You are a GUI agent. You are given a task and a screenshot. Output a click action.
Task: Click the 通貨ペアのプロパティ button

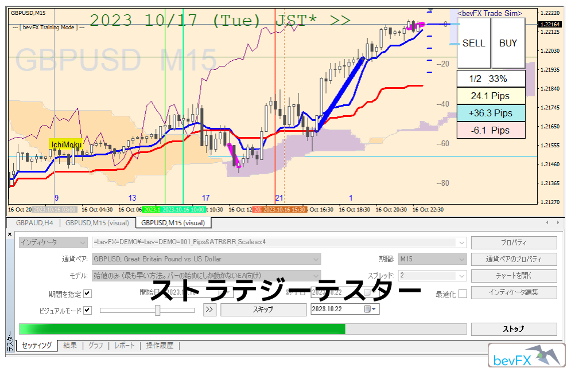[x=514, y=259]
